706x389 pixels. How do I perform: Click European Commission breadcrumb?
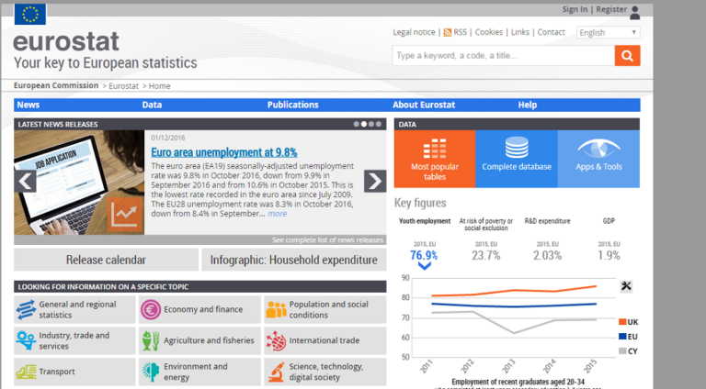[56, 85]
